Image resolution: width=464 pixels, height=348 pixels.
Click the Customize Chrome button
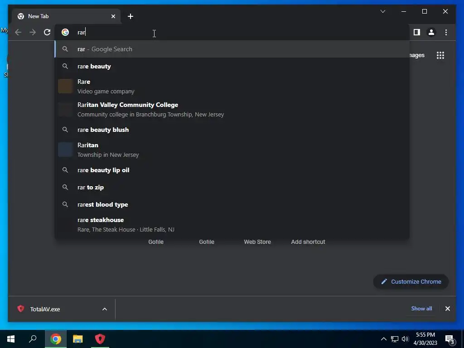[411, 282]
